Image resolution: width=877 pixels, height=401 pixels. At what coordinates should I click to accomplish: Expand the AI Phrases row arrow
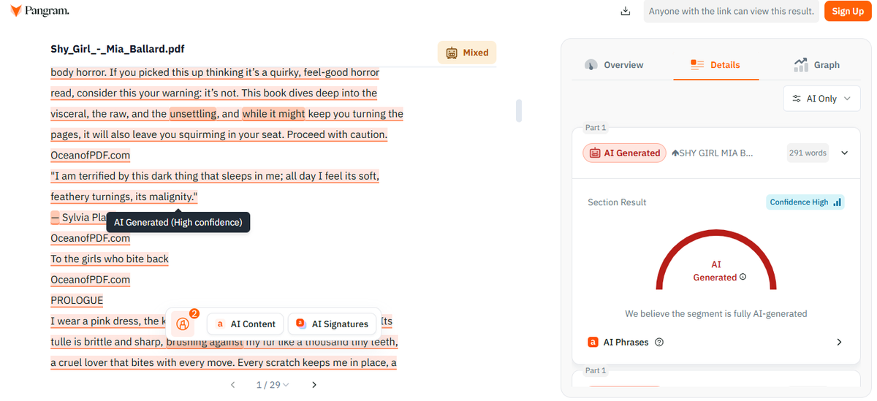pos(839,343)
